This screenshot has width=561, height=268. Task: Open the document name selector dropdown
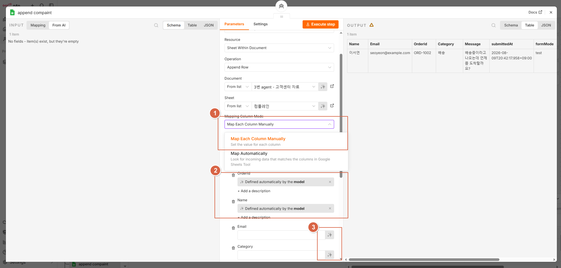(285, 87)
